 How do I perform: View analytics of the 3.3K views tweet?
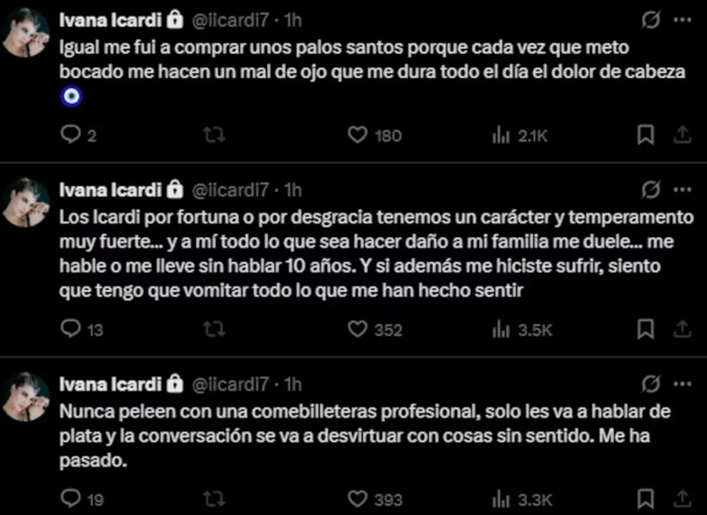pyautogui.click(x=500, y=499)
